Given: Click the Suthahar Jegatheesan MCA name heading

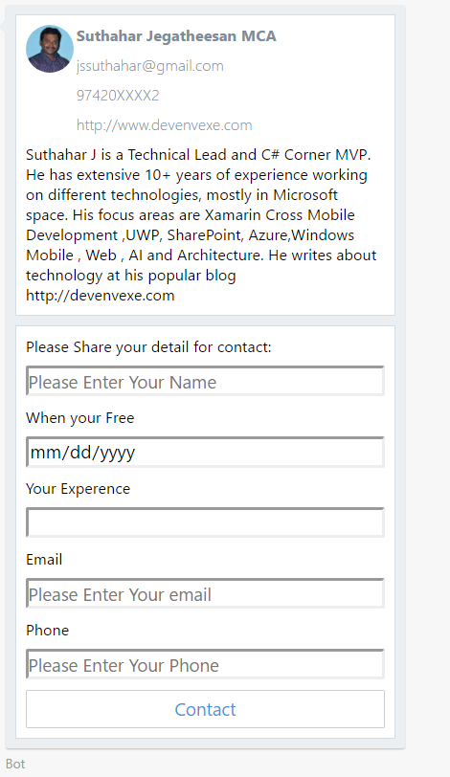Looking at the screenshot, I should tap(176, 36).
